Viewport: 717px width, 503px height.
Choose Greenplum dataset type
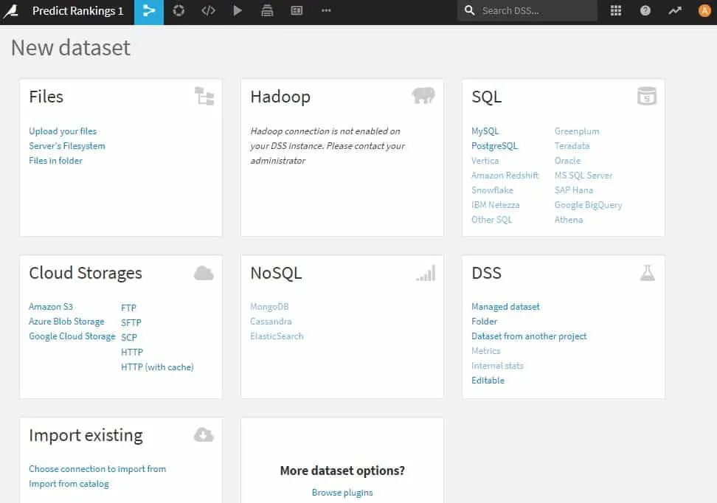[x=577, y=131]
